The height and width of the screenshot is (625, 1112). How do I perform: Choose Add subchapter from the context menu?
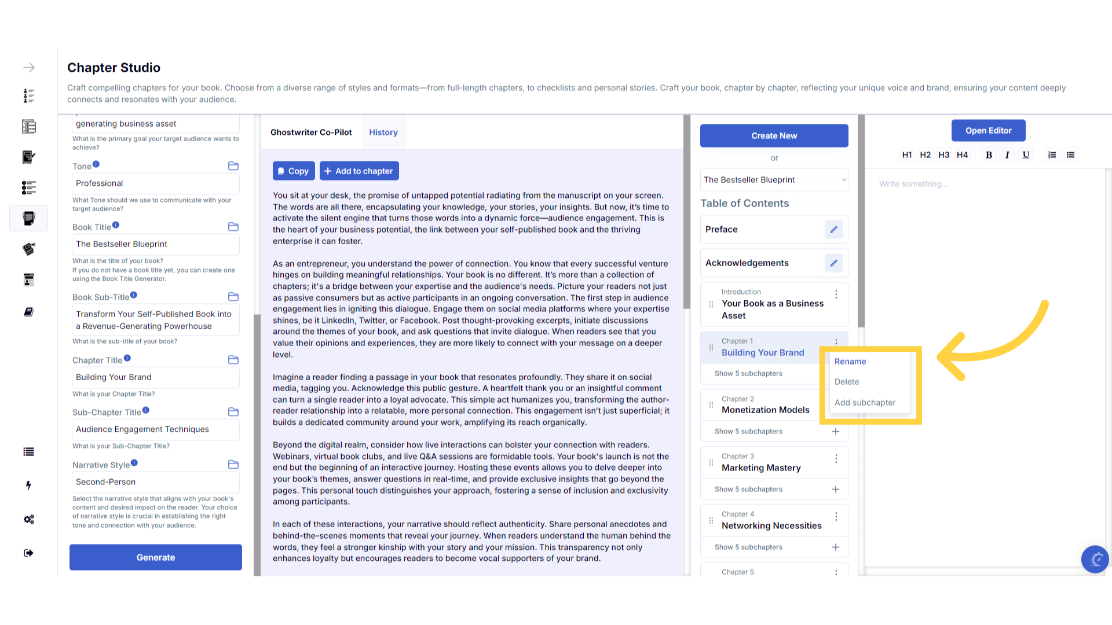(865, 403)
